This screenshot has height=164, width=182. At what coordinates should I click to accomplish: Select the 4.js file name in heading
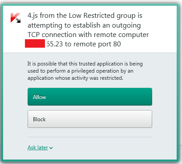click(32, 16)
